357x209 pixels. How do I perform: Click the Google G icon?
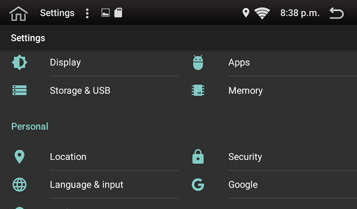(x=198, y=185)
